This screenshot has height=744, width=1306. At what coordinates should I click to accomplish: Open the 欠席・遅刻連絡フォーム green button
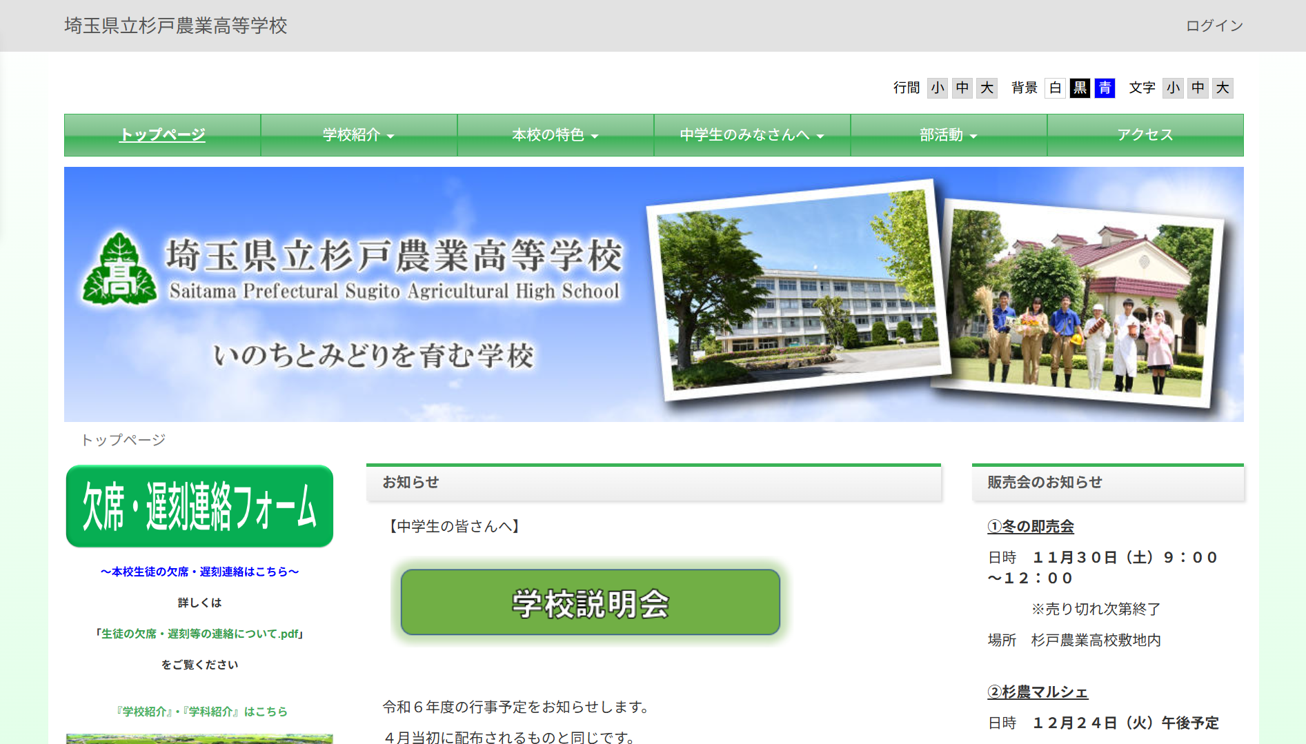click(199, 506)
